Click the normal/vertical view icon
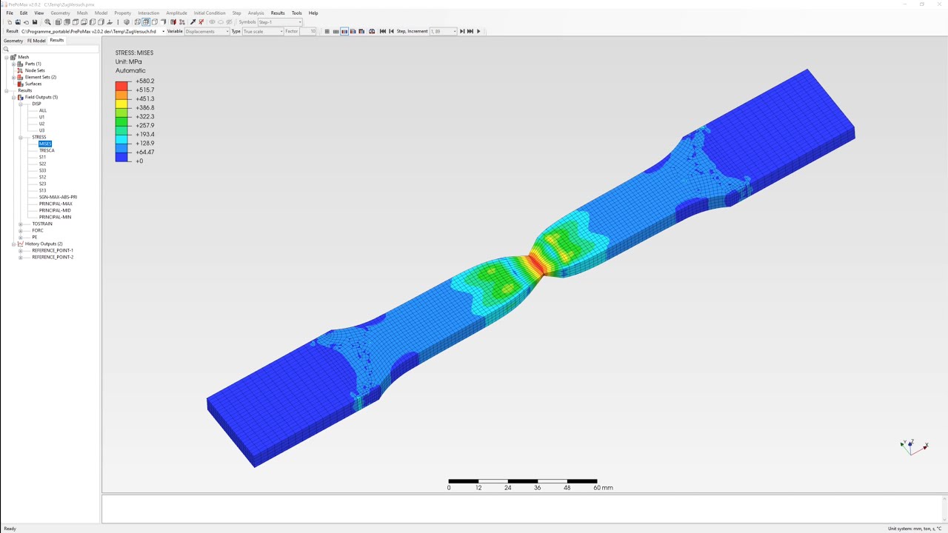Screen dimensions: 948x533 (110, 22)
